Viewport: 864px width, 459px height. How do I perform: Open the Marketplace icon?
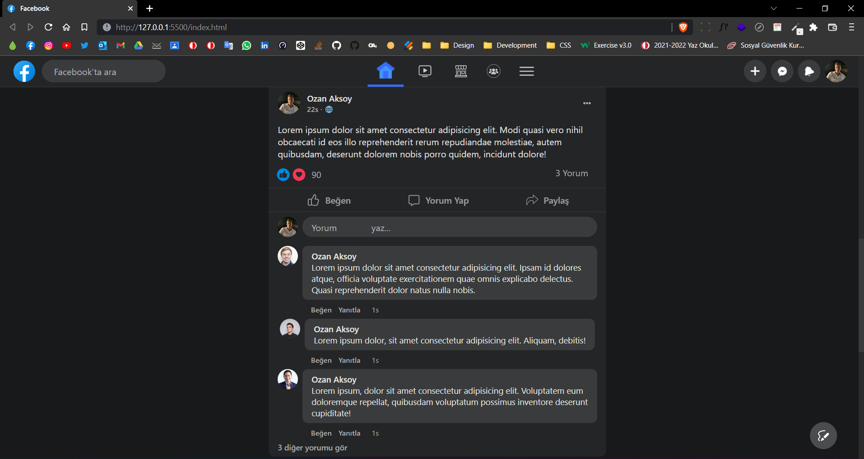pos(461,71)
